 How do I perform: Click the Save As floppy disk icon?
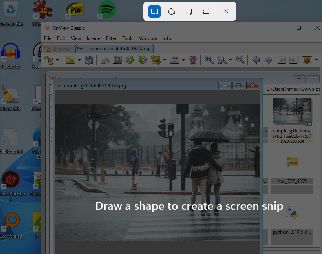[x=88, y=60]
